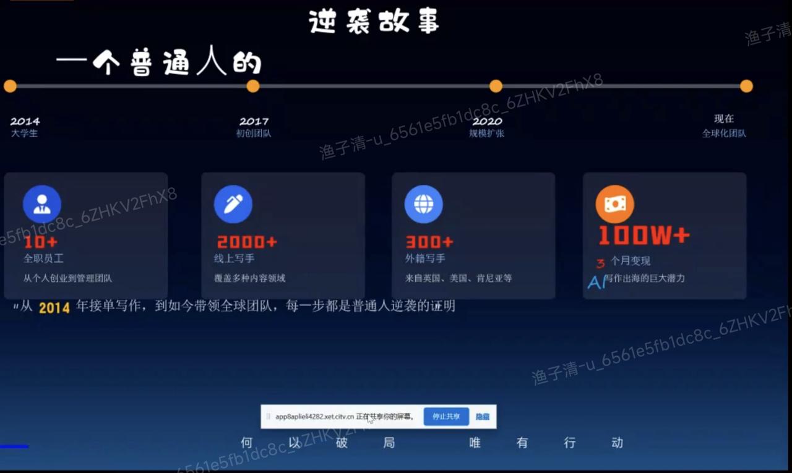Click the red 2000+ figure
This screenshot has width=792, height=473.
[x=247, y=242]
